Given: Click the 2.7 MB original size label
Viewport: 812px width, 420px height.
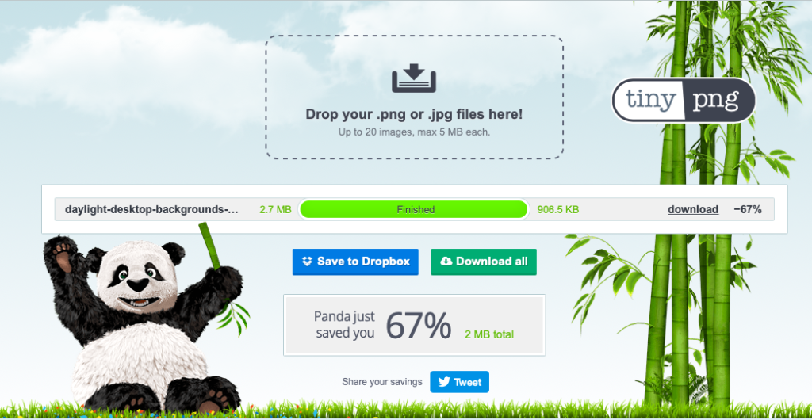Looking at the screenshot, I should point(275,209).
